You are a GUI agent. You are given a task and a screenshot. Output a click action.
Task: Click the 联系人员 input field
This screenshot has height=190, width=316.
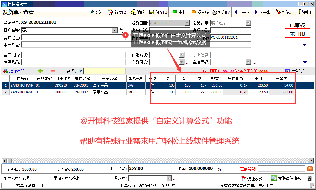point(231,30)
